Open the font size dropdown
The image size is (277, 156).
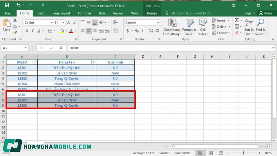coord(63,23)
